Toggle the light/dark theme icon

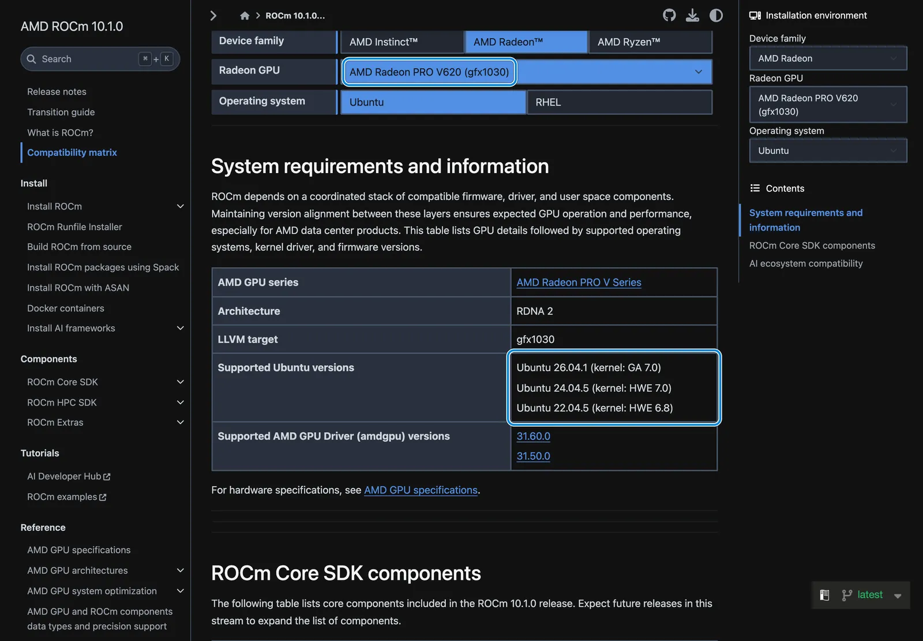click(716, 16)
